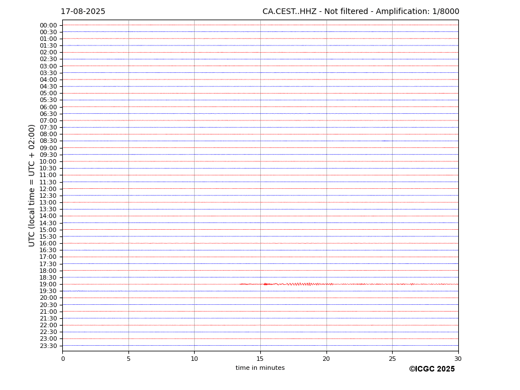Click the 10:30 time label
The width and height of the screenshot is (520, 390).
coord(48,168)
